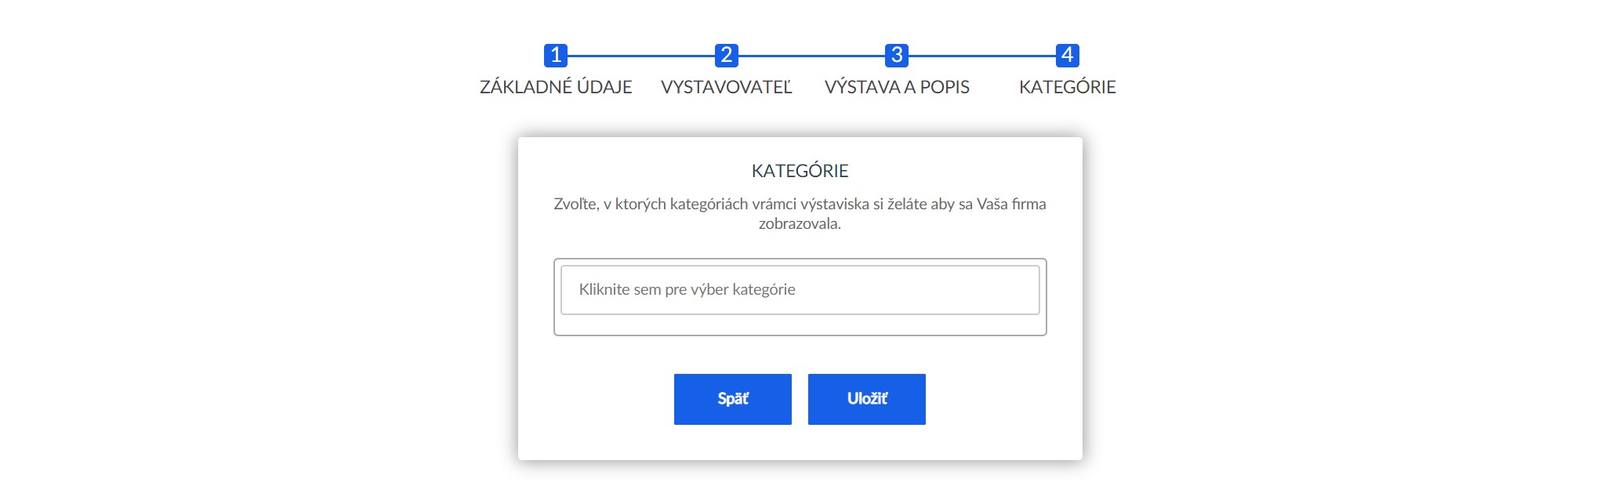
Task: Click the connector line between steps 2 and 3
Action: [x=811, y=56]
